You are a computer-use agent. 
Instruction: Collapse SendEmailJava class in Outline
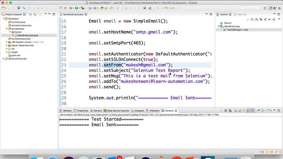(218, 26)
